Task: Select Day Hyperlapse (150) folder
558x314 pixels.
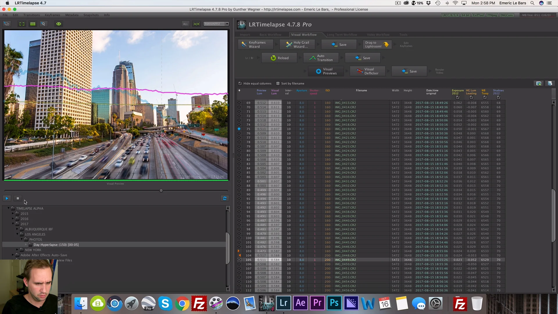Action: [x=114, y=245]
